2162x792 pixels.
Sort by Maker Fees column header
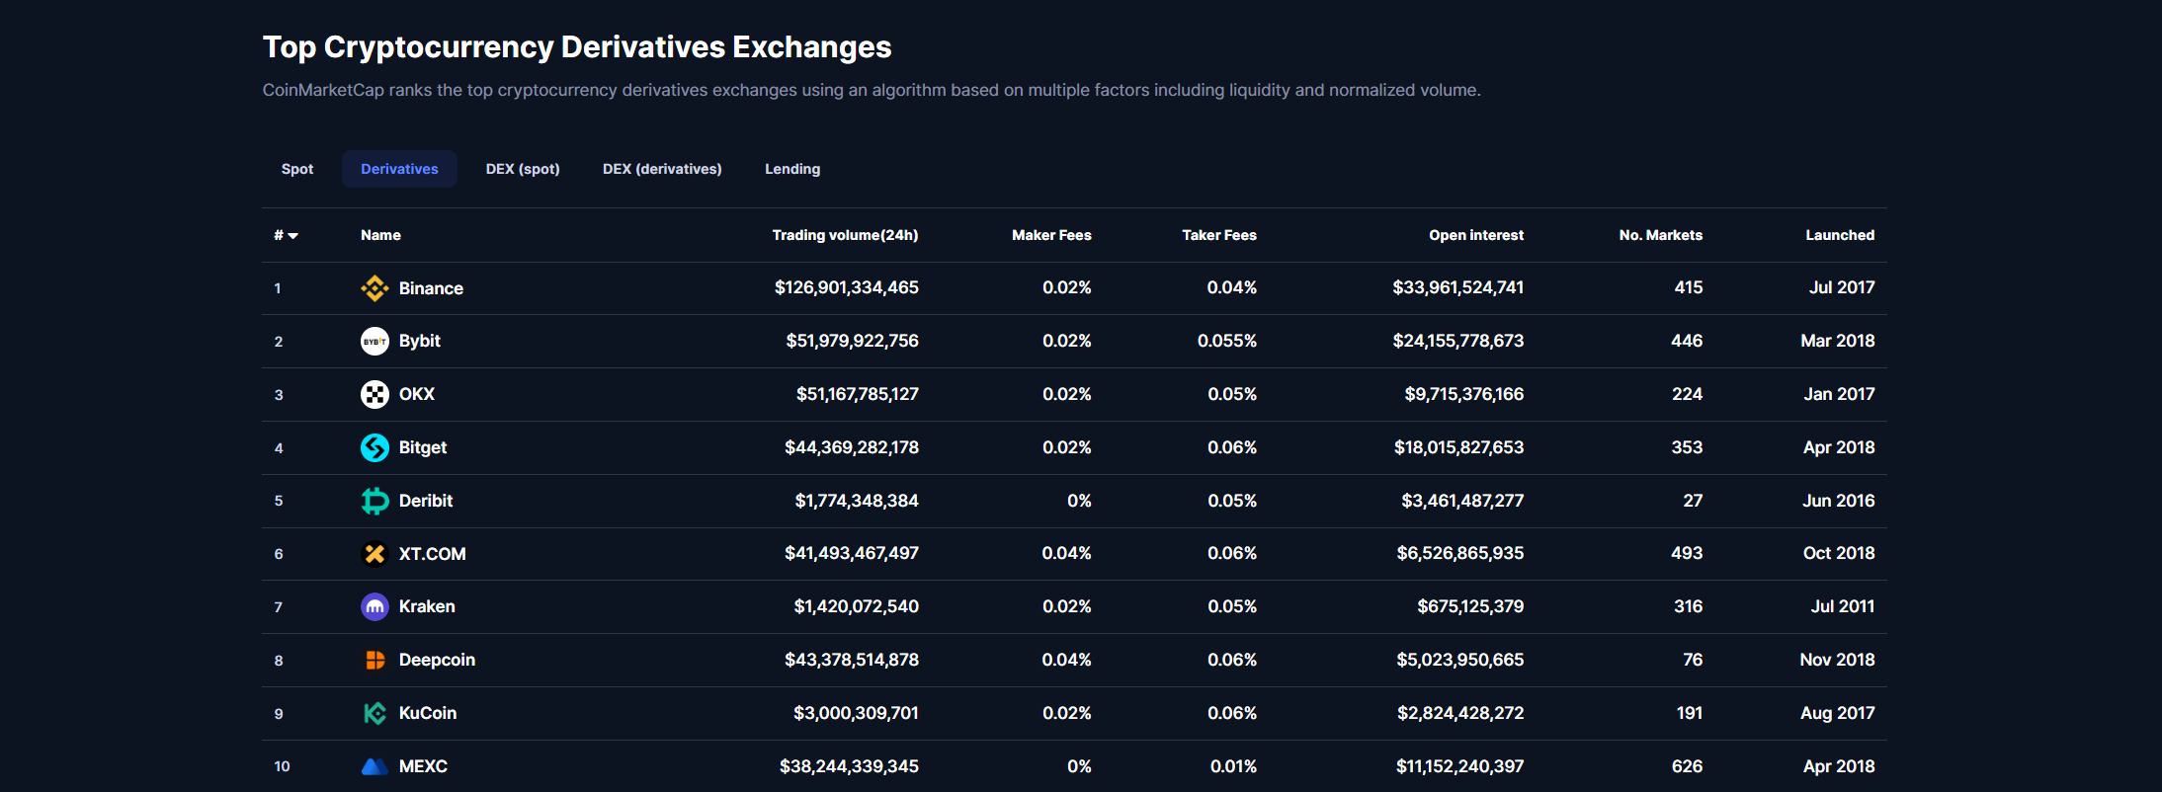(x=1051, y=235)
